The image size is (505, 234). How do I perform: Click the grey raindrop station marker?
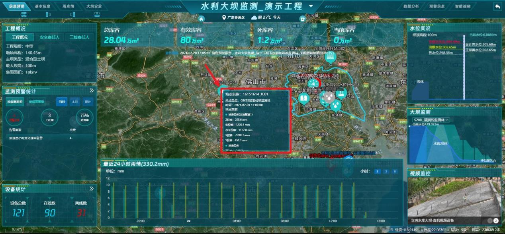[328, 97]
